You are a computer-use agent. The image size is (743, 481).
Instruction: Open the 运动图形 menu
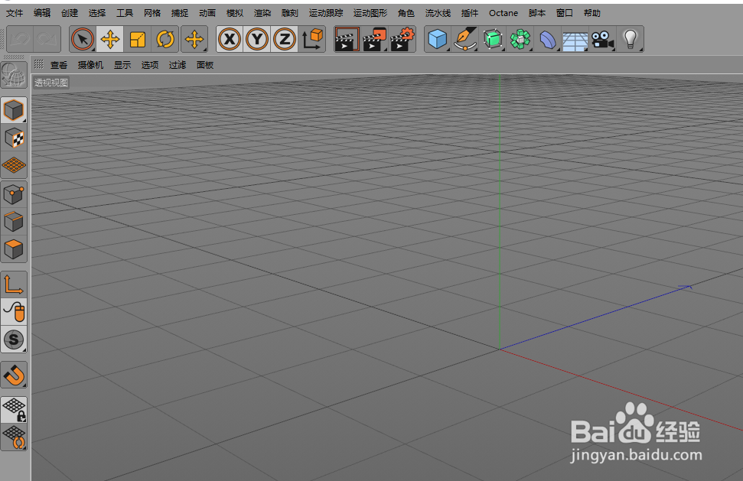pos(370,13)
